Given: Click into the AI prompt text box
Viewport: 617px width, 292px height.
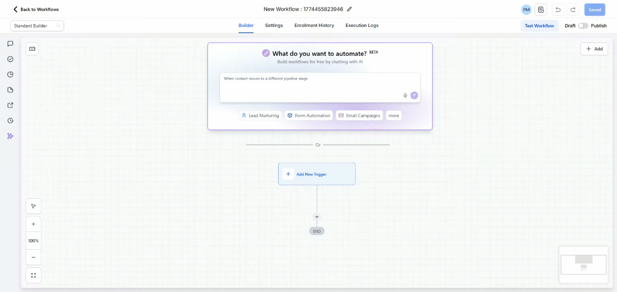Looking at the screenshot, I should coord(320,88).
